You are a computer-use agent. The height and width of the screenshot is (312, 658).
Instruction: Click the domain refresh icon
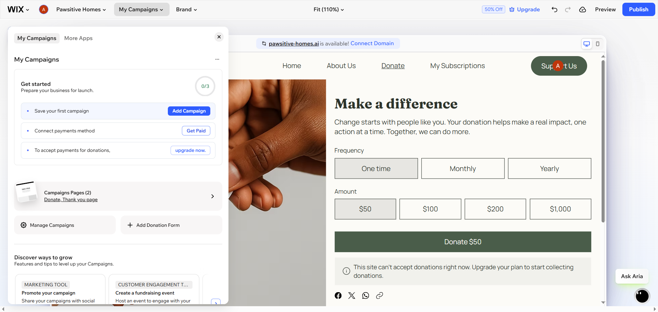click(264, 43)
